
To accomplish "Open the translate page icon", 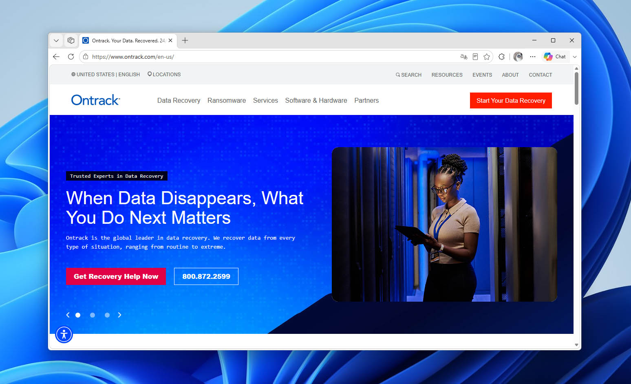I will (x=464, y=57).
